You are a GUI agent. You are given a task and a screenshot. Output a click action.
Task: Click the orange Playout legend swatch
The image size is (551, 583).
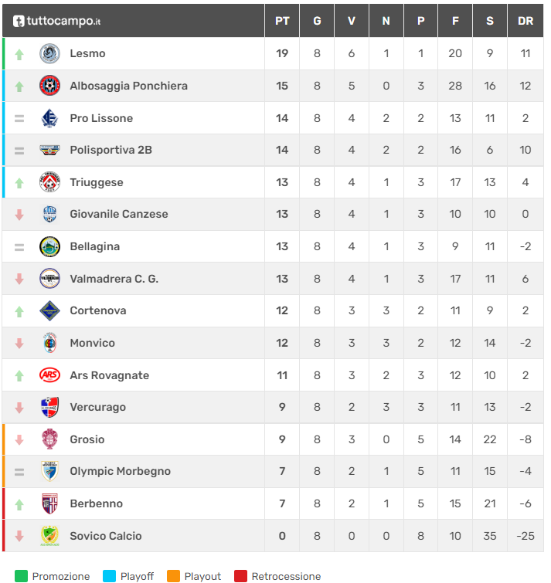tap(173, 576)
